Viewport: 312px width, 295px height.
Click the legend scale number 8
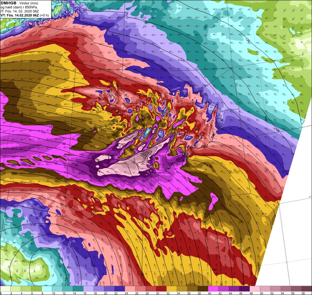coord(42,293)
